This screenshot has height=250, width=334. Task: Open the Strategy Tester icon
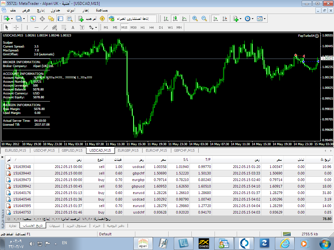click(70, 19)
